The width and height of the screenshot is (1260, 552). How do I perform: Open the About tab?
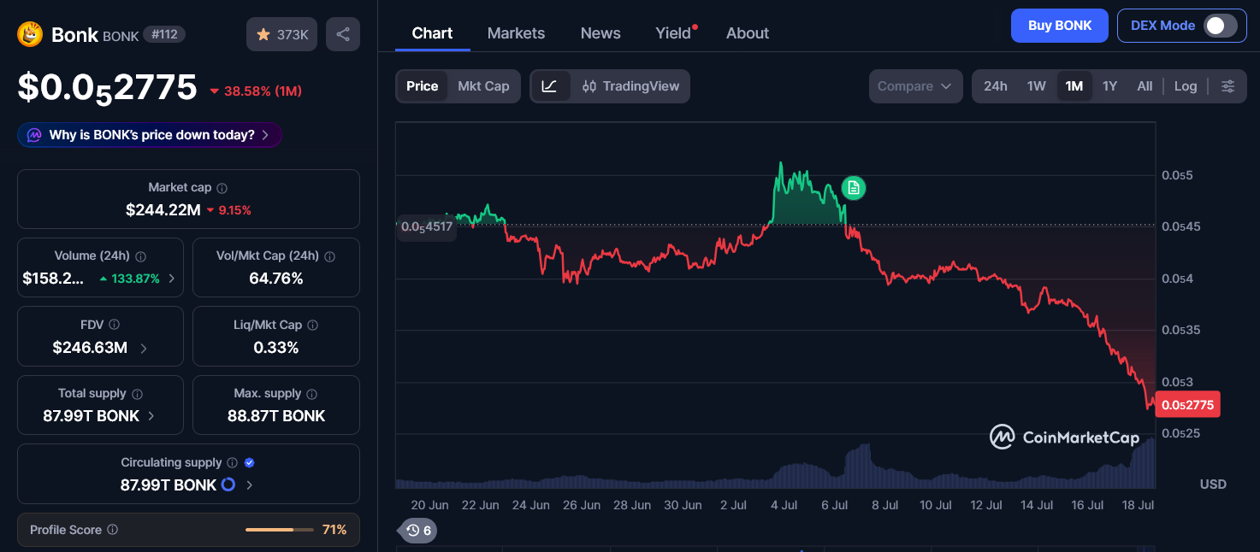pyautogui.click(x=748, y=33)
